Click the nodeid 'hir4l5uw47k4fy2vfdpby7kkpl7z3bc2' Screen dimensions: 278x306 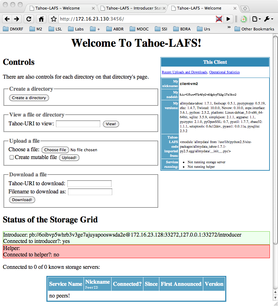coord(208,95)
